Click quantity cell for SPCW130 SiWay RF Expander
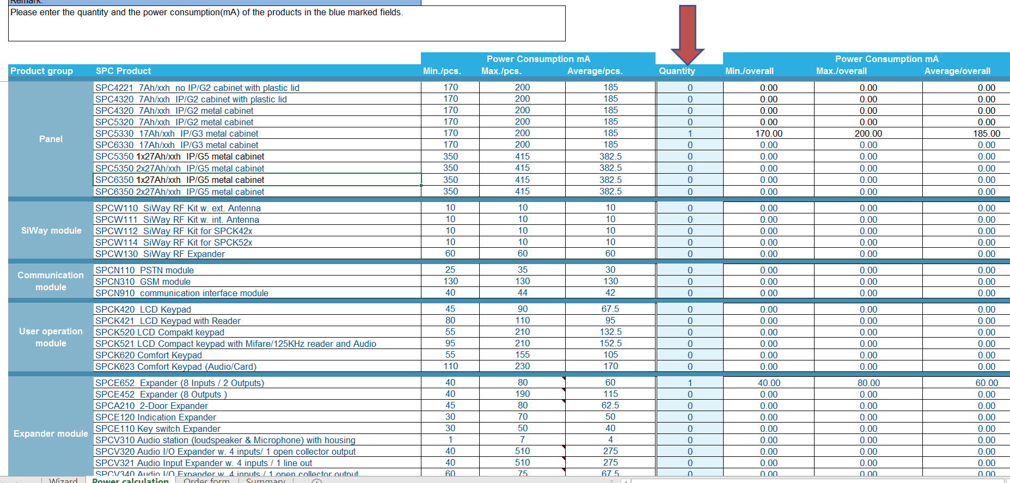Screen dimensions: 1010x483 689,254
